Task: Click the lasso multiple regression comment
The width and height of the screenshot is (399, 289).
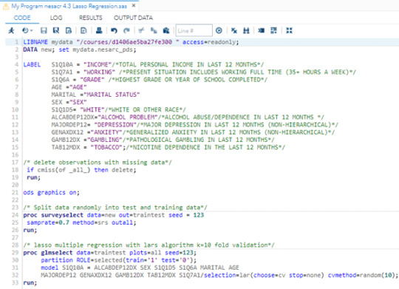Action: pos(149,245)
